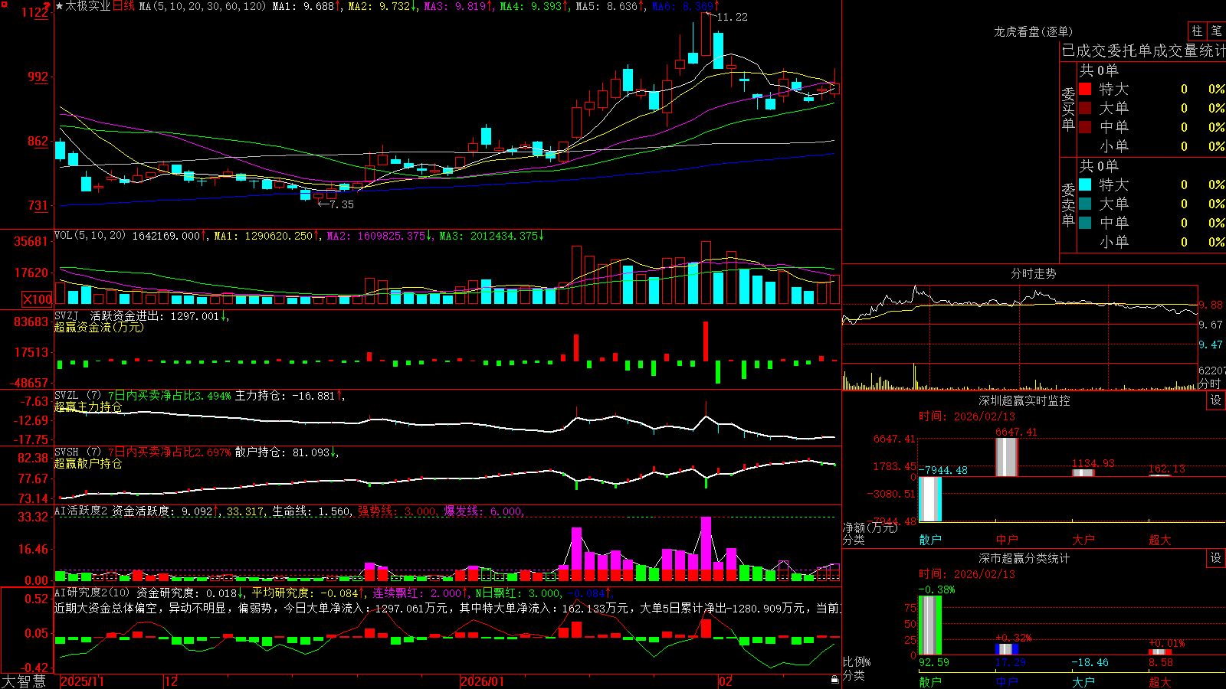Click the dark red 大单 swatch under 委买单
1226x689 pixels.
1085,108
